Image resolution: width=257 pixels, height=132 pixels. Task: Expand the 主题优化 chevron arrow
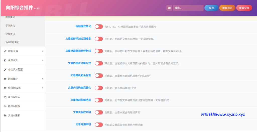point(42,60)
